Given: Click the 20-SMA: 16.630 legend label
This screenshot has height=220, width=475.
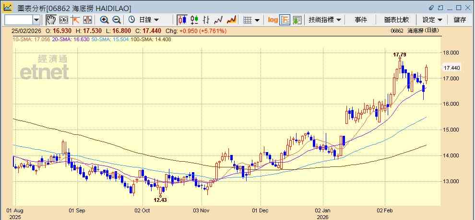Looking at the screenshot, I should 71,39.
